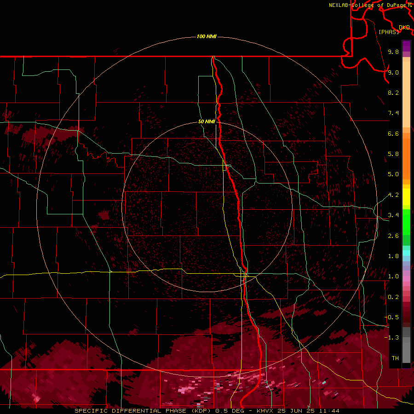Pick the pink segment near the 1.0 label
The height and width of the screenshot is (414, 414).
click(406, 279)
